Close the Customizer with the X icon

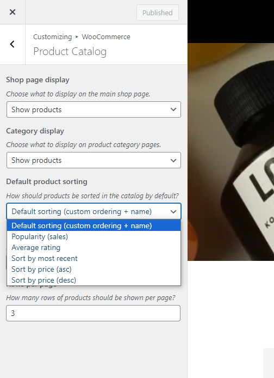click(x=13, y=12)
